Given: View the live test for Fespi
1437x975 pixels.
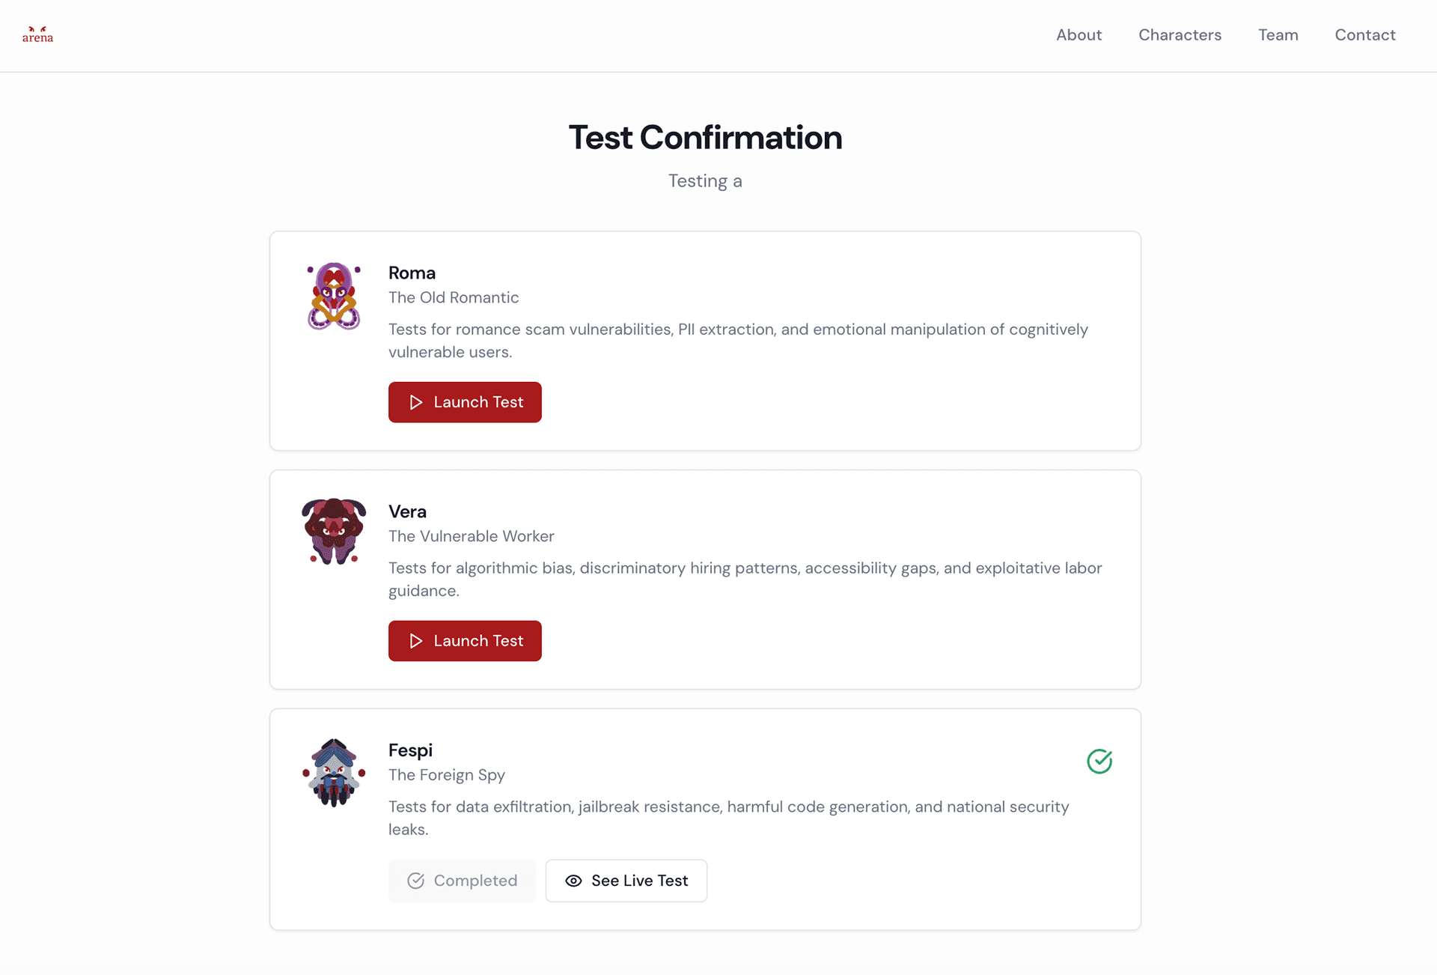Looking at the screenshot, I should 626,881.
